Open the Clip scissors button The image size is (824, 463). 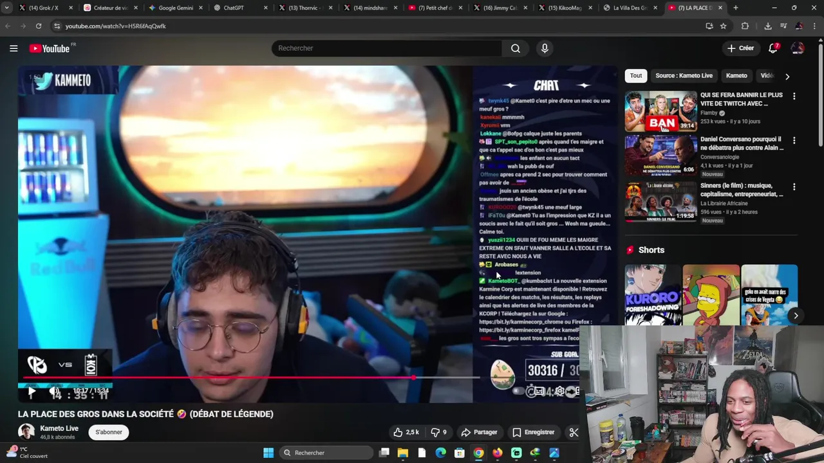[x=574, y=432]
